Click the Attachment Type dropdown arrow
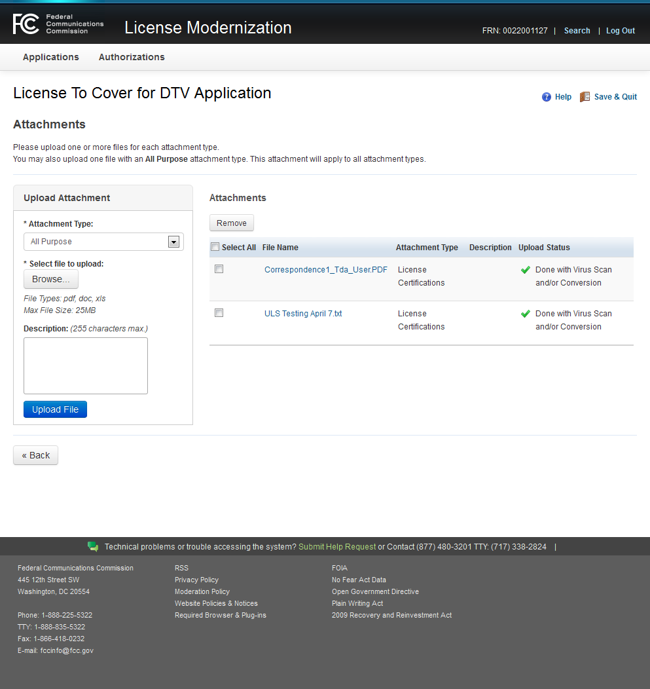650x689 pixels. 173,242
